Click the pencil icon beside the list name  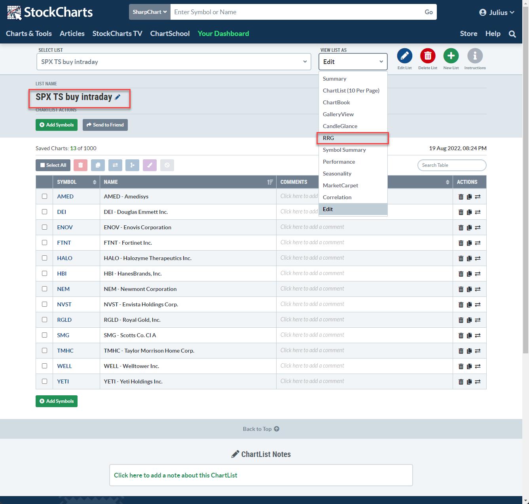(x=118, y=97)
